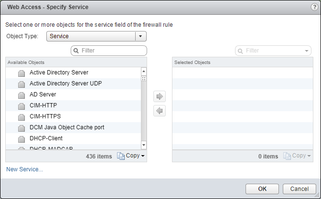This screenshot has height=199, width=321.
Task: Click the icon next to AD Server
Action: click(21, 95)
